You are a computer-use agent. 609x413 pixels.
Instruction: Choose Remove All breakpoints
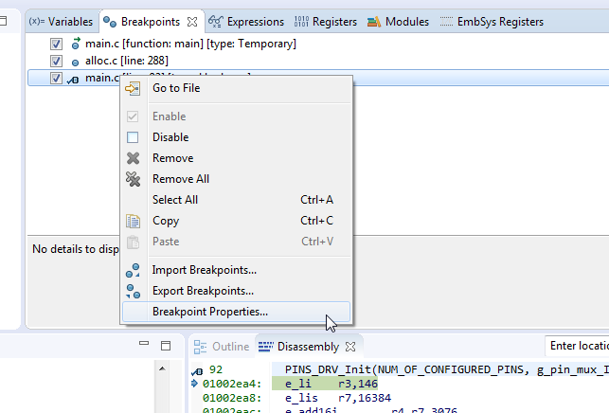tap(236, 179)
